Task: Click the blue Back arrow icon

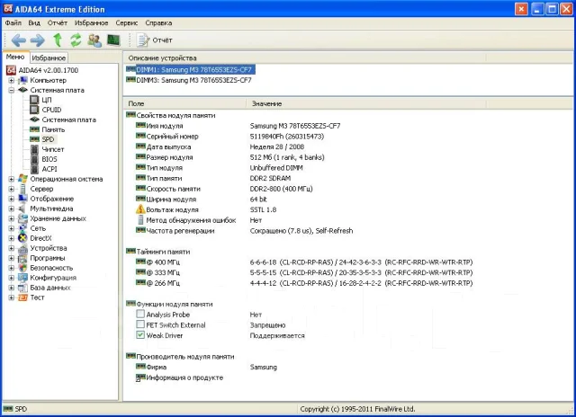Action: tap(18, 40)
